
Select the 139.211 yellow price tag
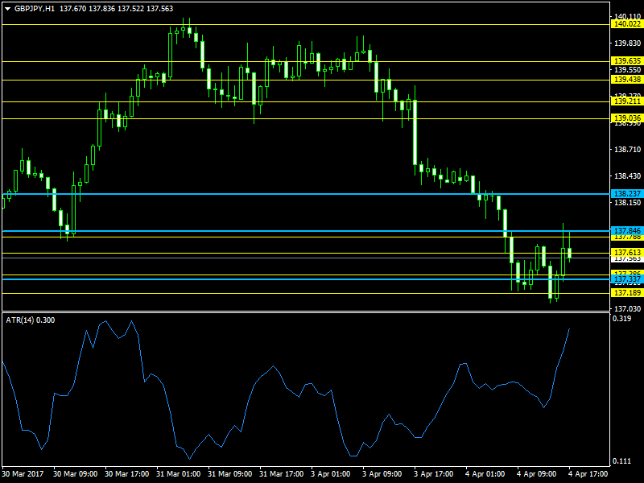pos(627,101)
